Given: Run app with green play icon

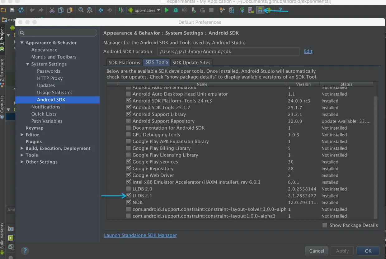Looking at the screenshot, I should (x=167, y=10).
